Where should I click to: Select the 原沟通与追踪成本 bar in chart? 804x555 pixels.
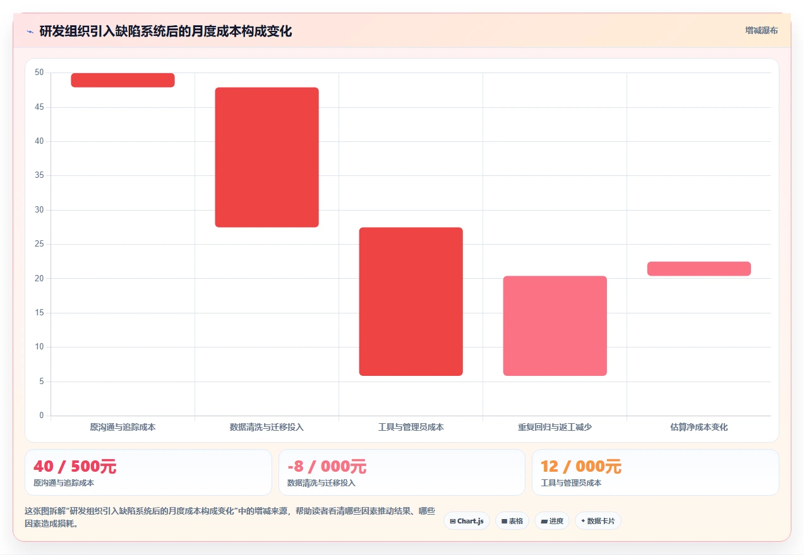pos(123,80)
